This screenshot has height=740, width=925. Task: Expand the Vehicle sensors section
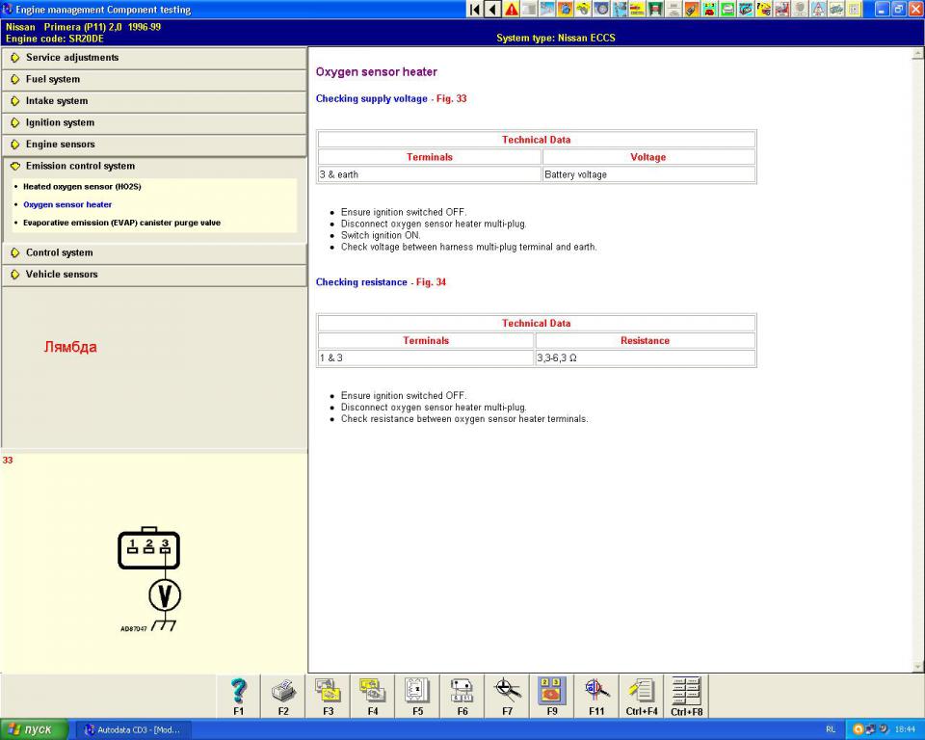tap(154, 275)
